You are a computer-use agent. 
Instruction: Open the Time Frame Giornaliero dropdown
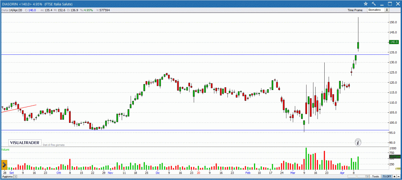coord(378,10)
